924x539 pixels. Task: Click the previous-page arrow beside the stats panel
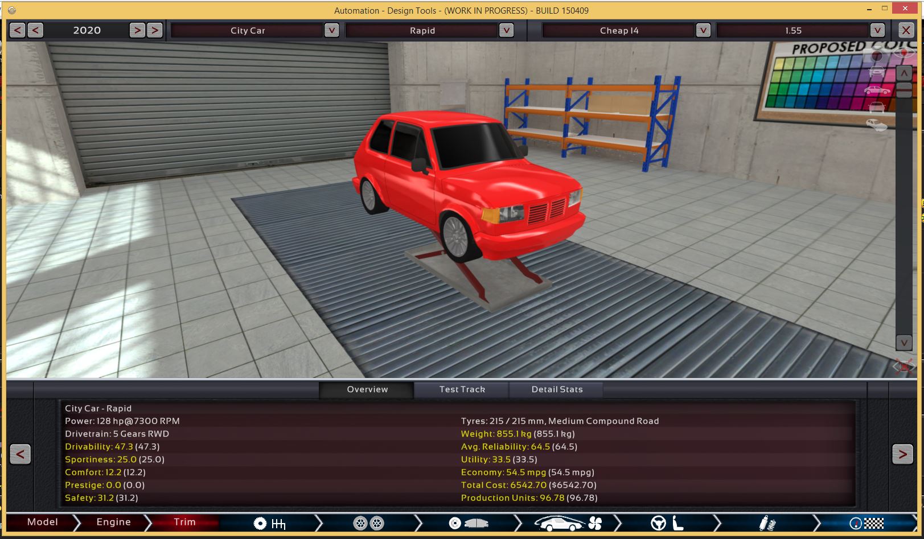coord(20,454)
